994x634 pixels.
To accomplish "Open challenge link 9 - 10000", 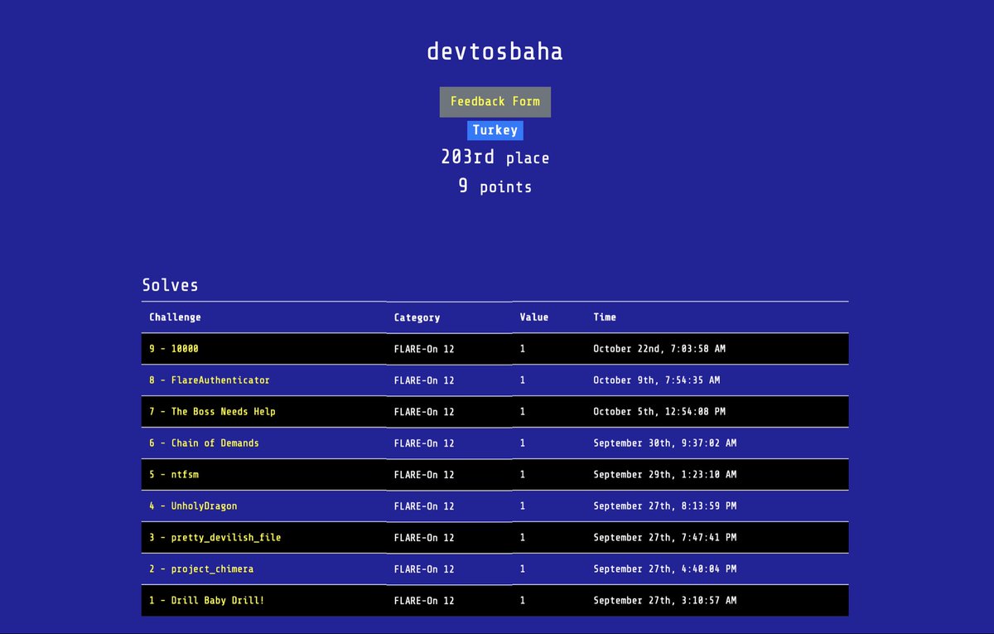I will [174, 349].
